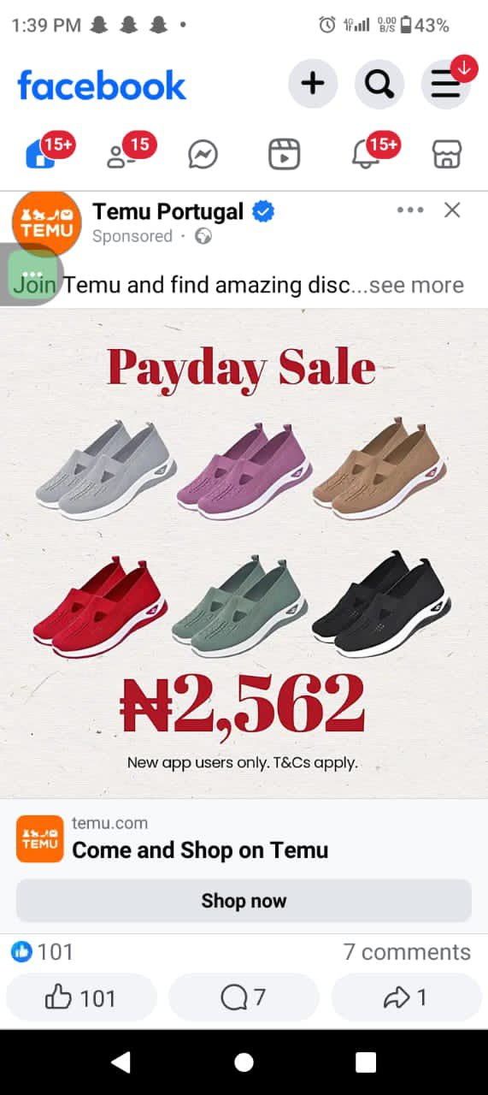This screenshot has height=1095, width=488.
Task: Open the Payday Sale shoes ad image
Action: point(244,553)
